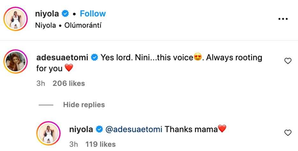Click the verified badge in niyola's reply
Viewport: 298px width, 151px height.
(99, 129)
